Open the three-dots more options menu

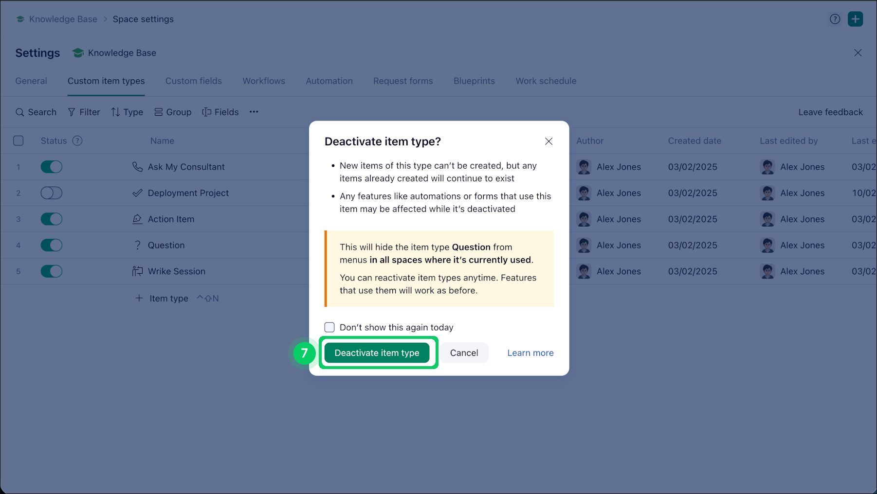(254, 112)
